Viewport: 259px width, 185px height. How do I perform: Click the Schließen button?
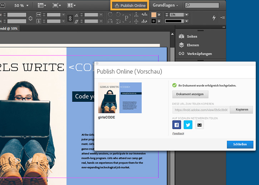pyautogui.click(x=240, y=145)
